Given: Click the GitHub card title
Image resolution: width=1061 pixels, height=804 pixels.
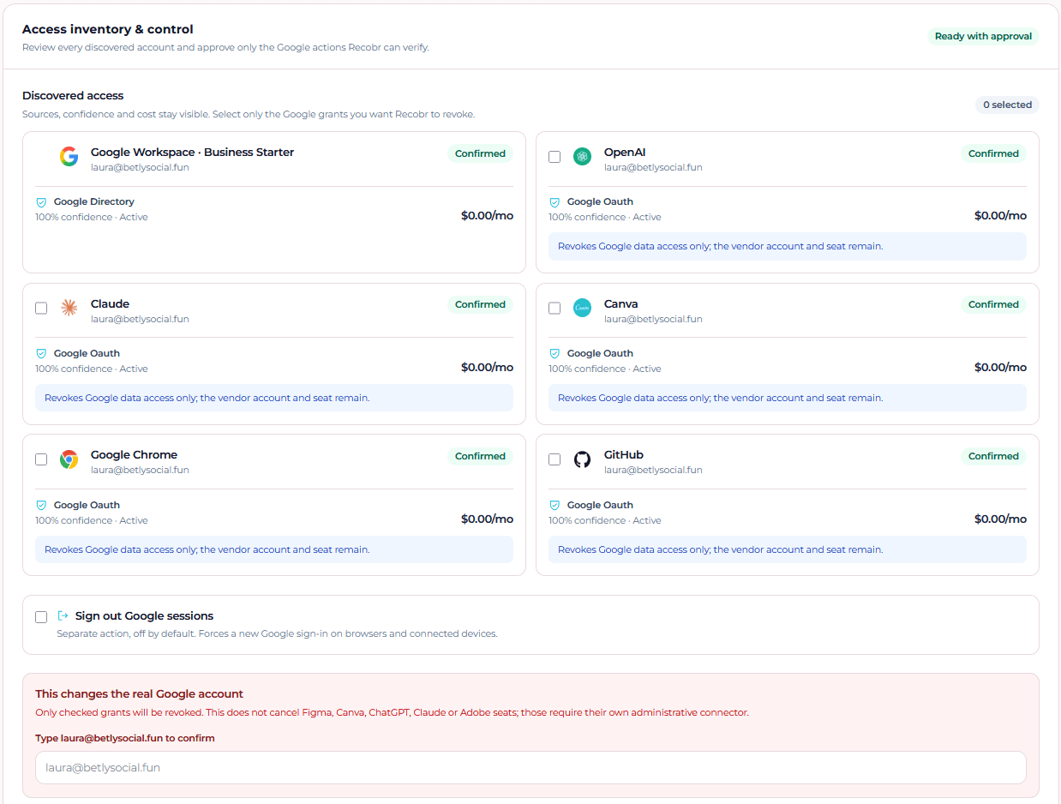Looking at the screenshot, I should (x=623, y=454).
